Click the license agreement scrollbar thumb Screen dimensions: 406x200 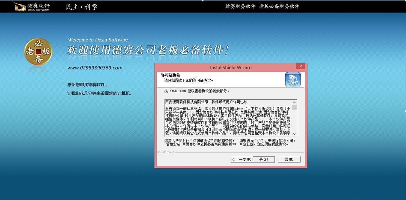pyautogui.click(x=295, y=107)
